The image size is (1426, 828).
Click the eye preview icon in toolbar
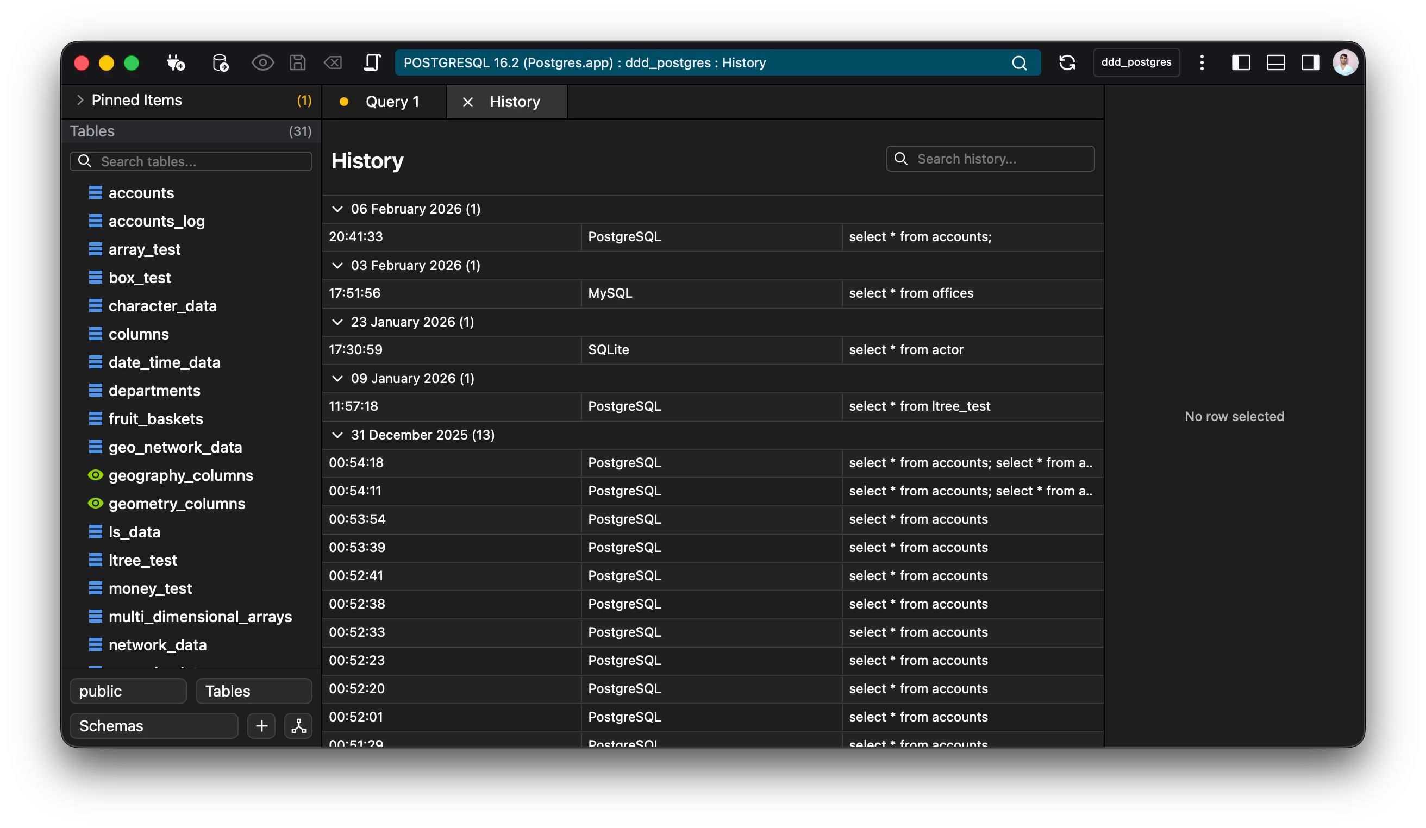point(262,63)
